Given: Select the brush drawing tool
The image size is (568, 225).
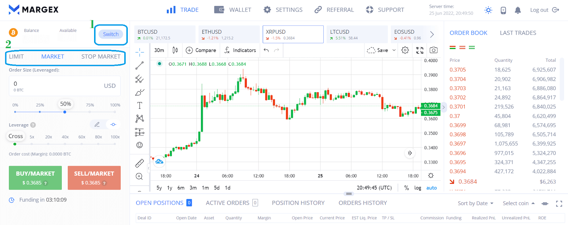Looking at the screenshot, I should 140,92.
